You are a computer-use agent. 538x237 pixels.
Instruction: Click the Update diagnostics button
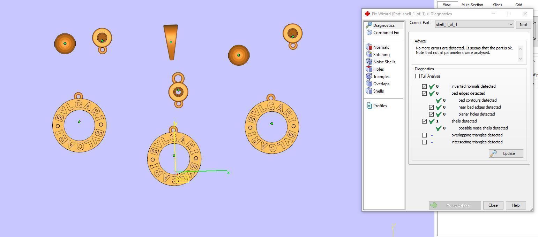pyautogui.click(x=506, y=153)
